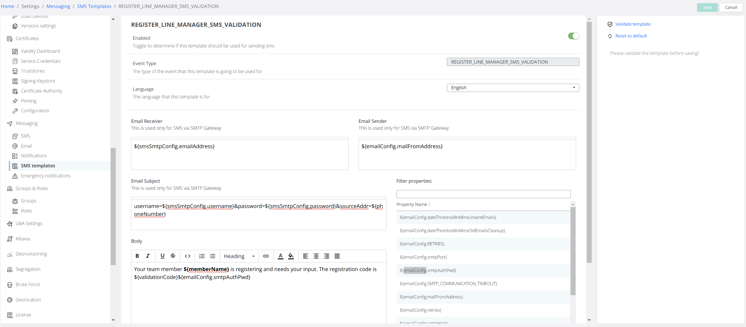Click the Validate template link
Image resolution: width=746 pixels, height=327 pixels.
(633, 24)
